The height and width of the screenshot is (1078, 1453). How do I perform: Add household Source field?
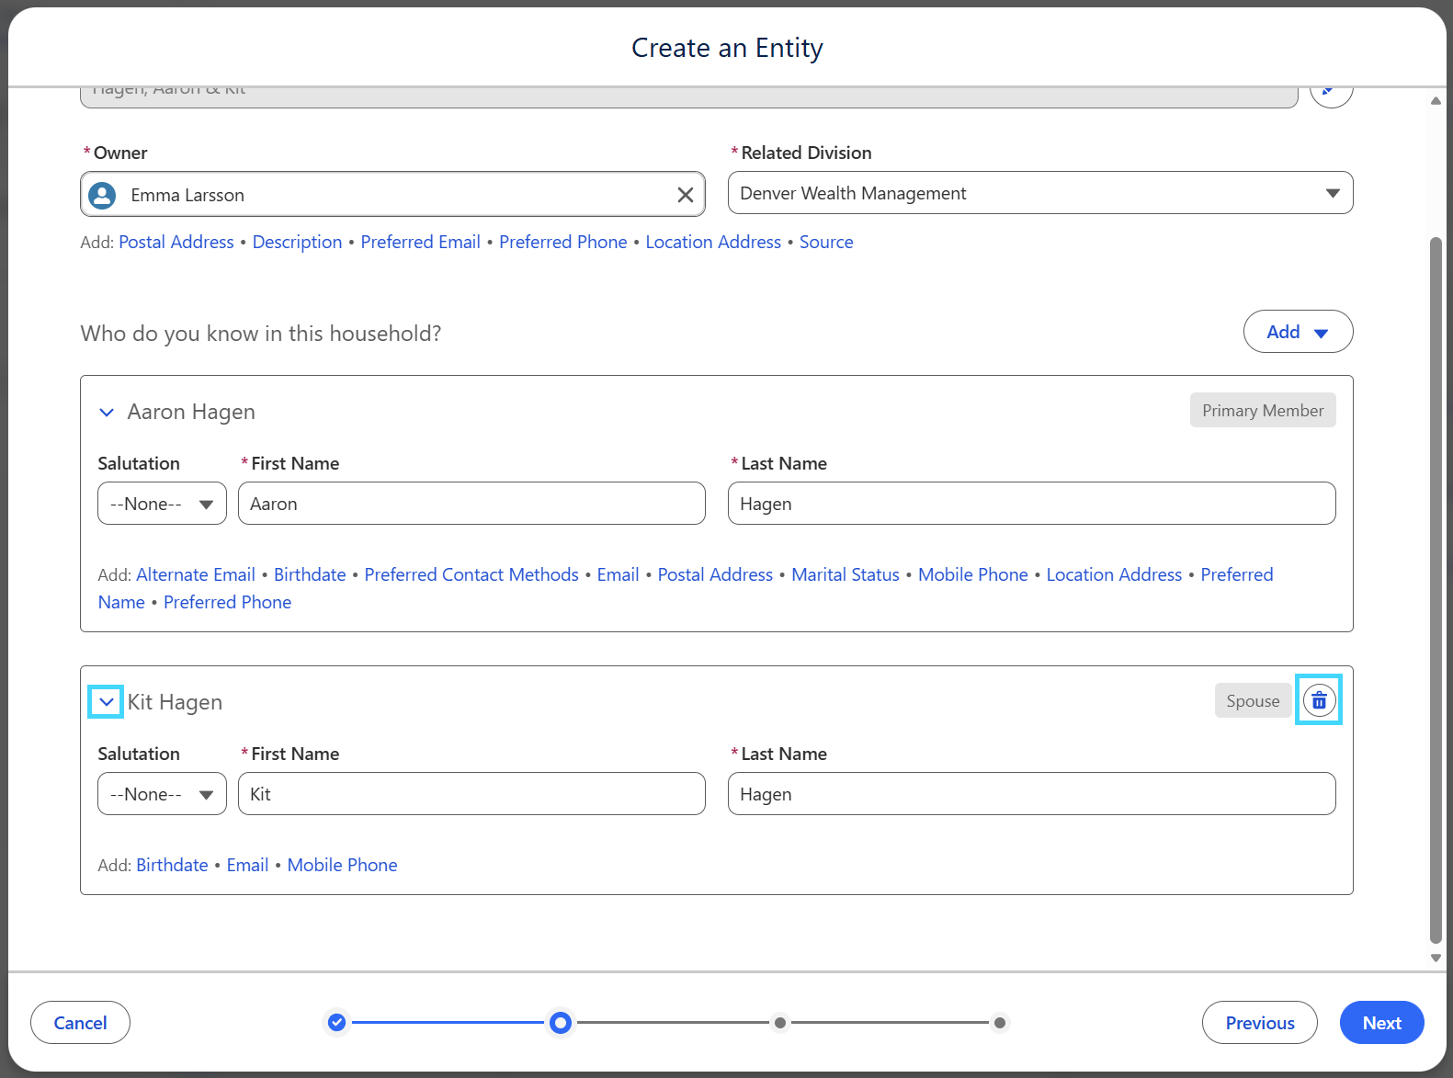[826, 242]
